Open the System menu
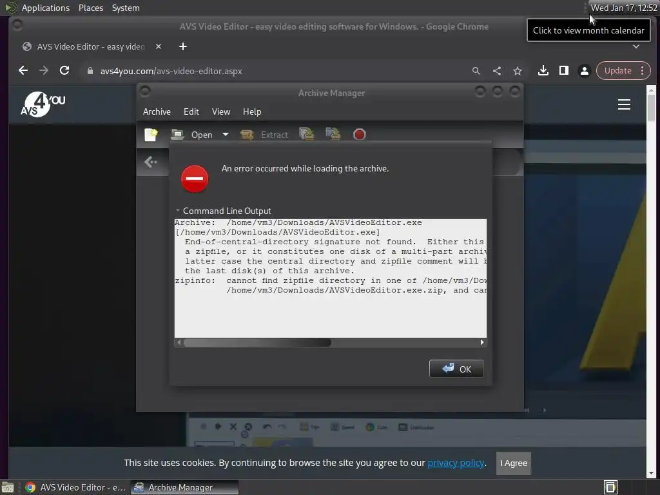660x495 pixels. point(126,8)
